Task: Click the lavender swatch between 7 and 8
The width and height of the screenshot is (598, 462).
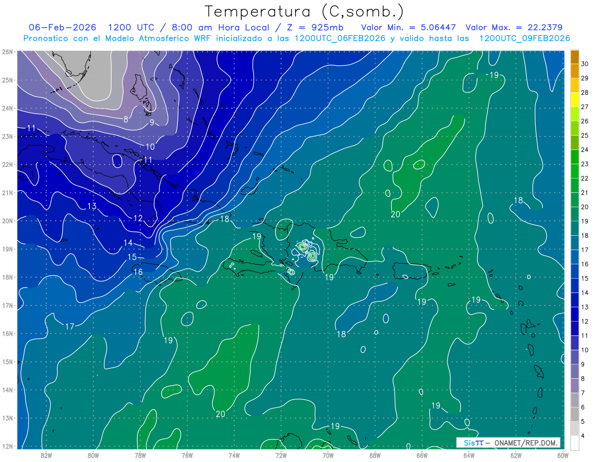Action: pyautogui.click(x=575, y=385)
